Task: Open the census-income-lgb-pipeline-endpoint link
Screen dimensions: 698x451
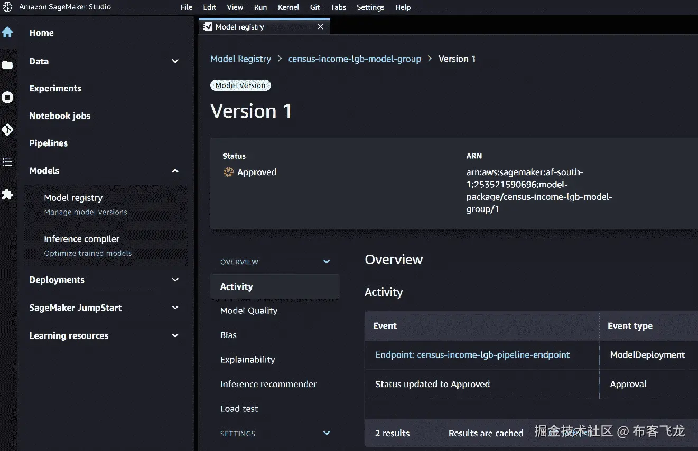Action: click(472, 354)
